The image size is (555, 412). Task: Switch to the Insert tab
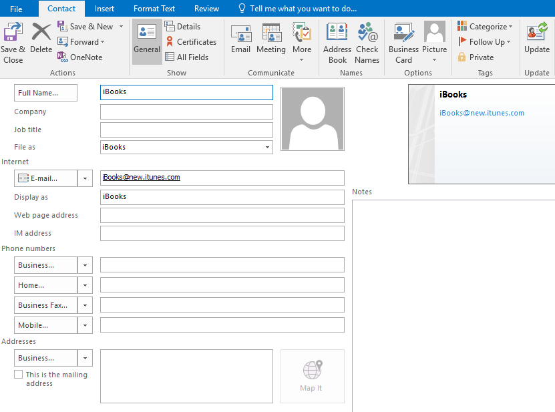(104, 9)
